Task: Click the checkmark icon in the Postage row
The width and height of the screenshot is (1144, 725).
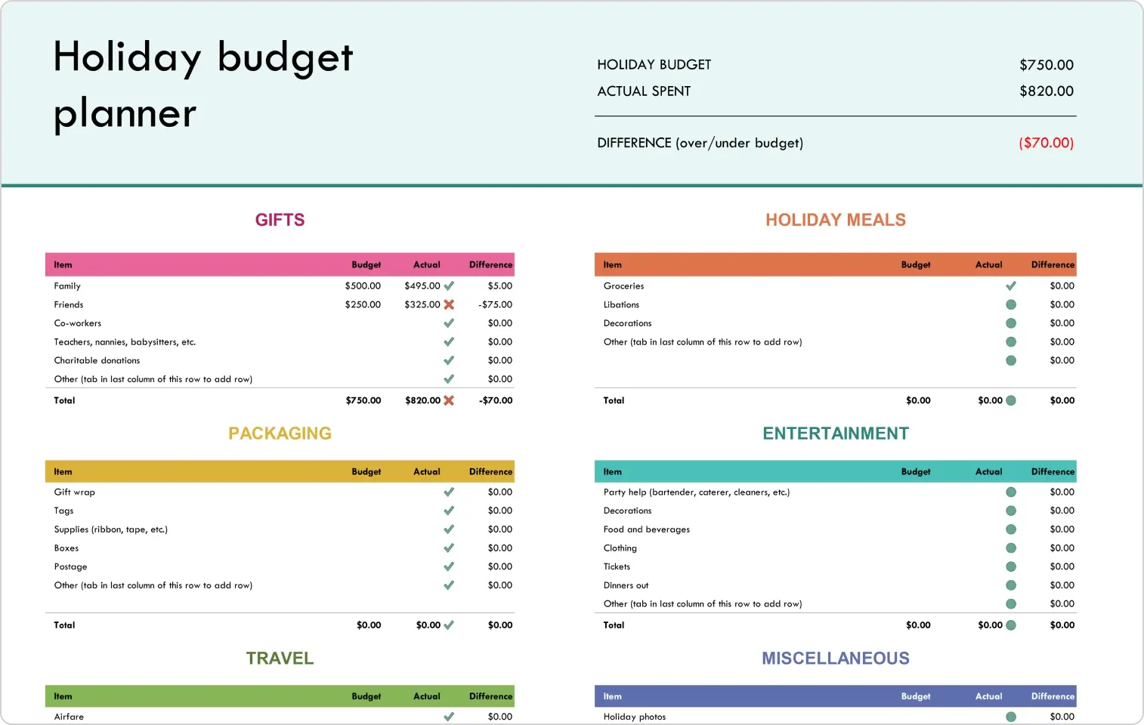Action: pos(449,566)
